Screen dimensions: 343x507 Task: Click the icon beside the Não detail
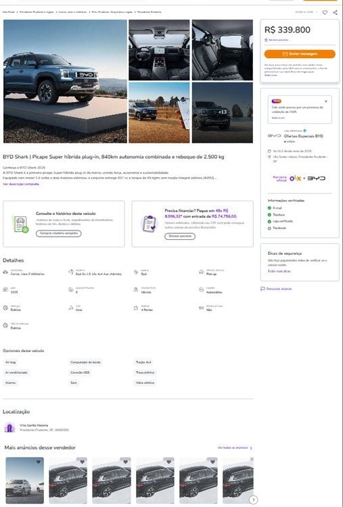click(201, 308)
